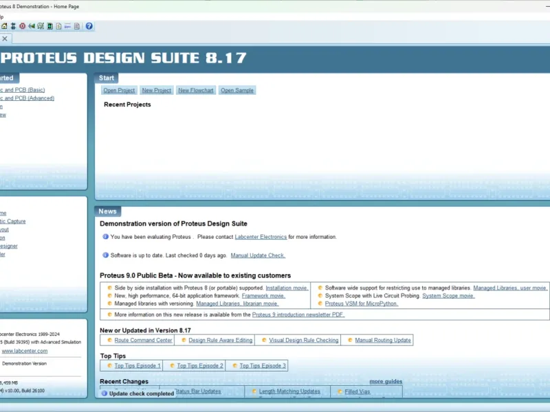This screenshot has width=550, height=412.
Task: Close the Home Page tab
Action: click(x=5, y=38)
